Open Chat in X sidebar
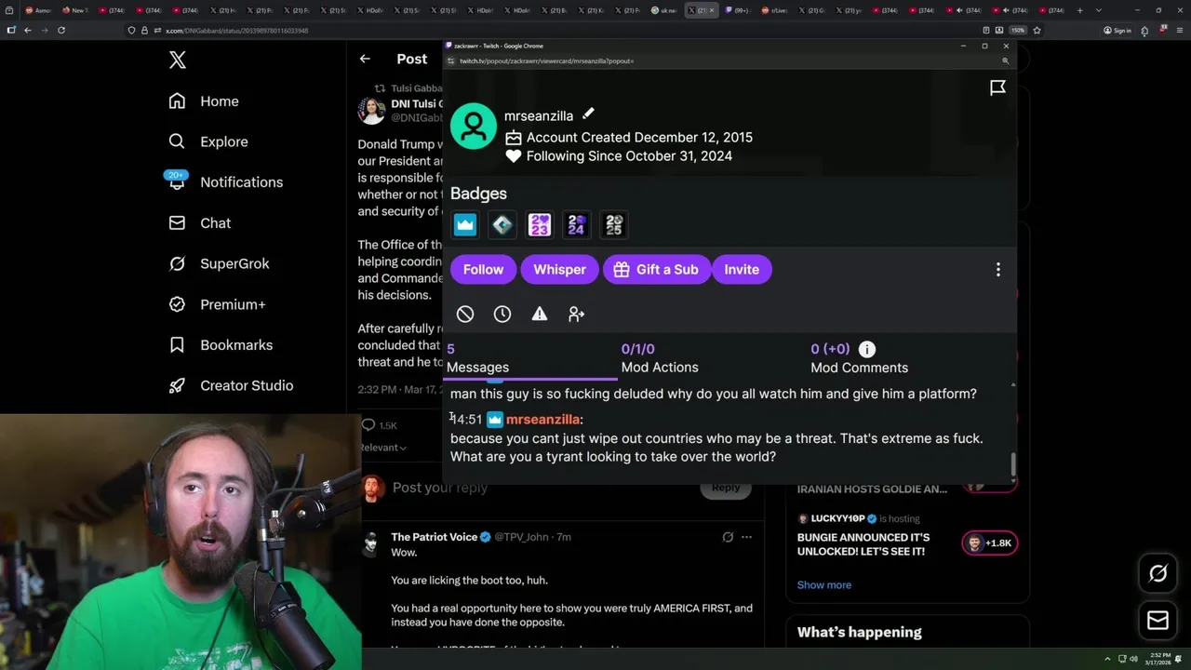Viewport: 1191px width, 670px height. [200, 223]
